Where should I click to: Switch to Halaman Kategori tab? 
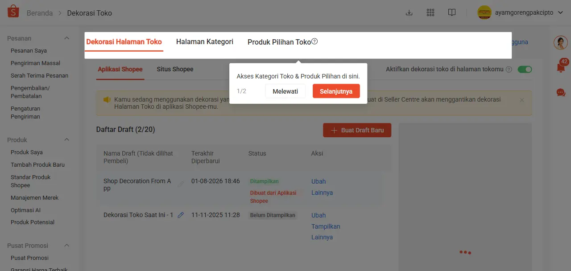205,42
